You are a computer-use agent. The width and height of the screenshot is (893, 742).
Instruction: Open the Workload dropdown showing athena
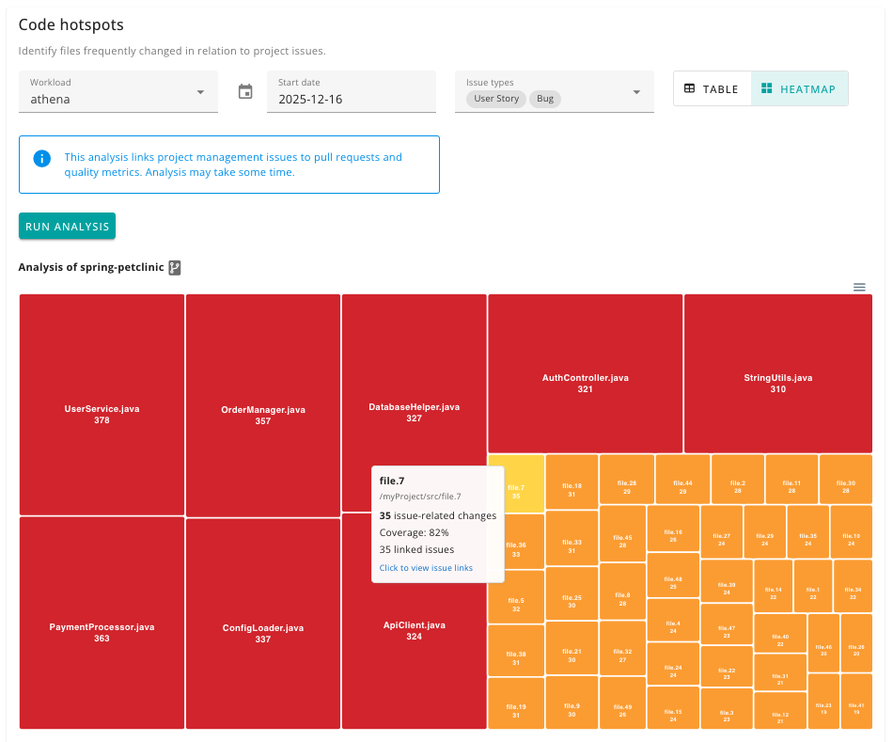click(x=117, y=91)
